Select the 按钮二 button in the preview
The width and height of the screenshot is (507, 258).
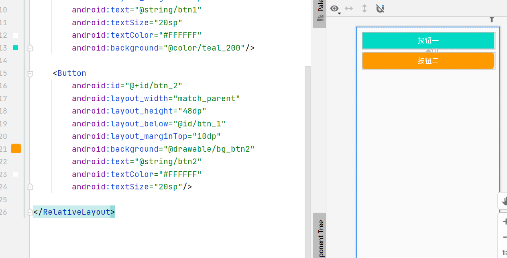click(x=428, y=60)
